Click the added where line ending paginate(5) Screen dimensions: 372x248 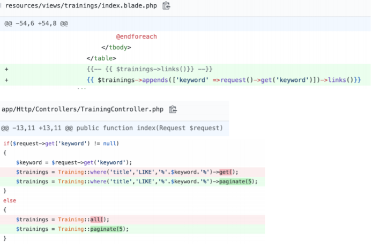coord(137,182)
